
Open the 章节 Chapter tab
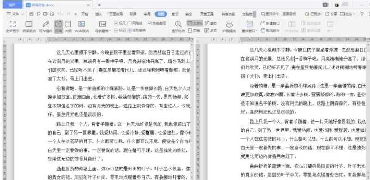175,14
